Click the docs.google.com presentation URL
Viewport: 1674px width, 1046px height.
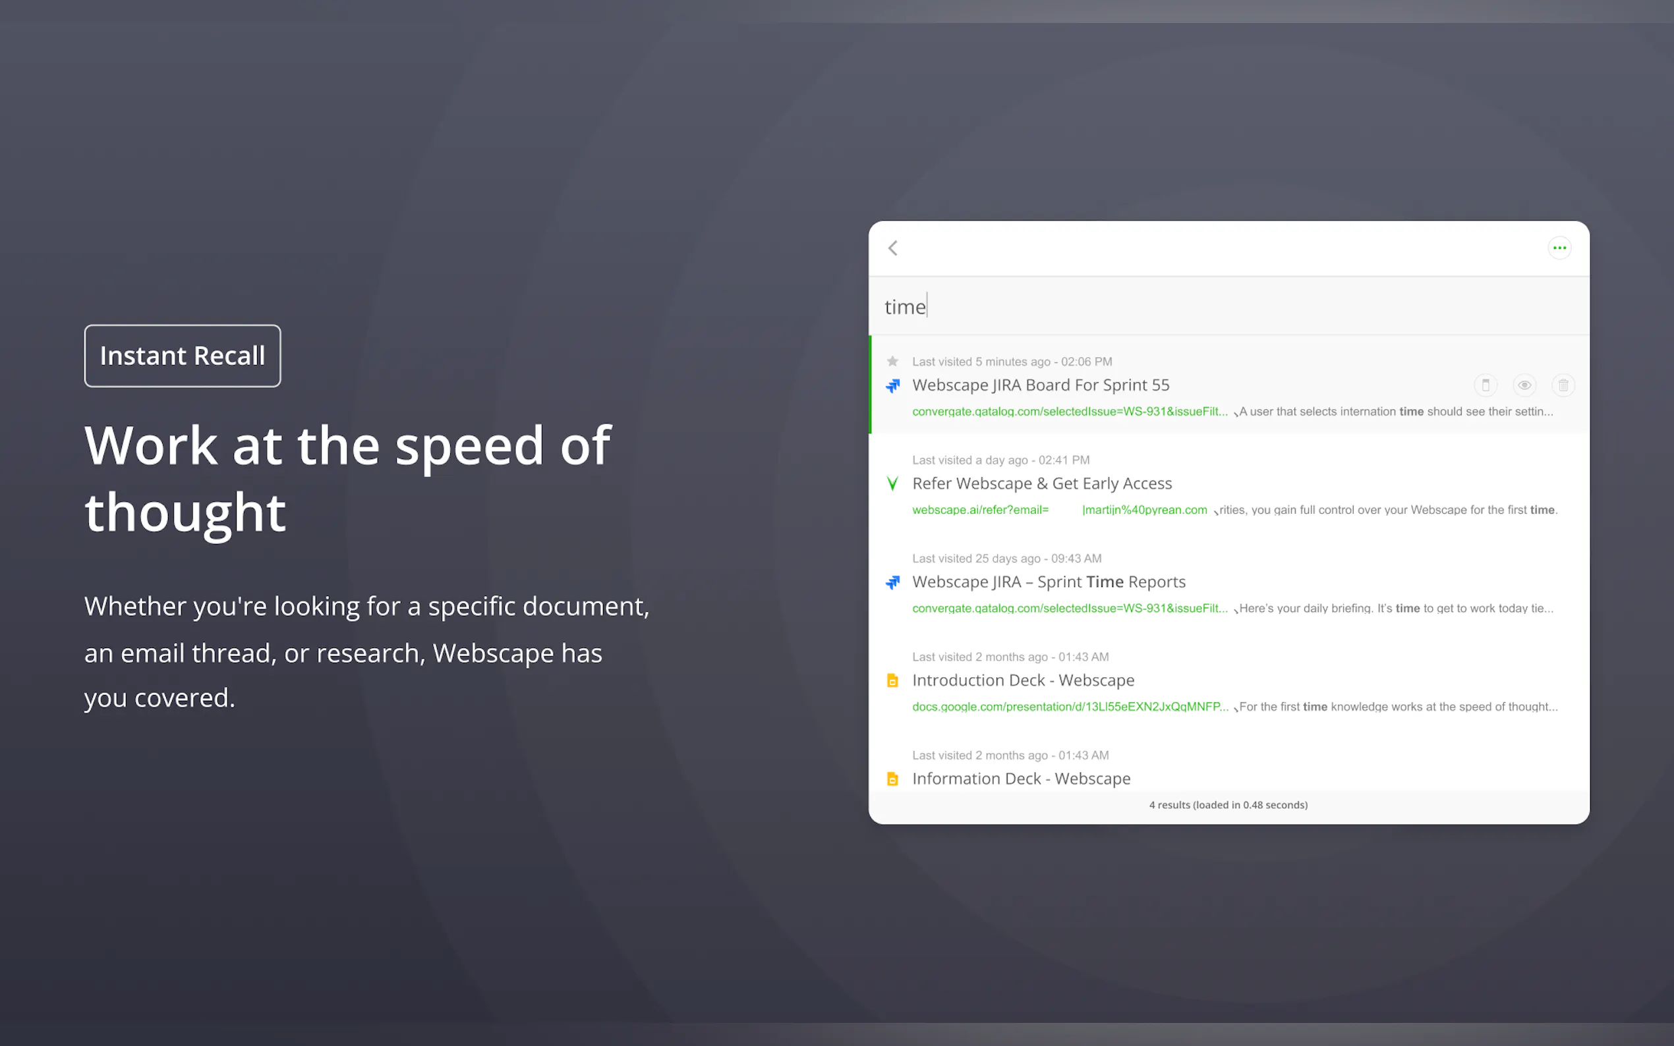pos(1070,706)
